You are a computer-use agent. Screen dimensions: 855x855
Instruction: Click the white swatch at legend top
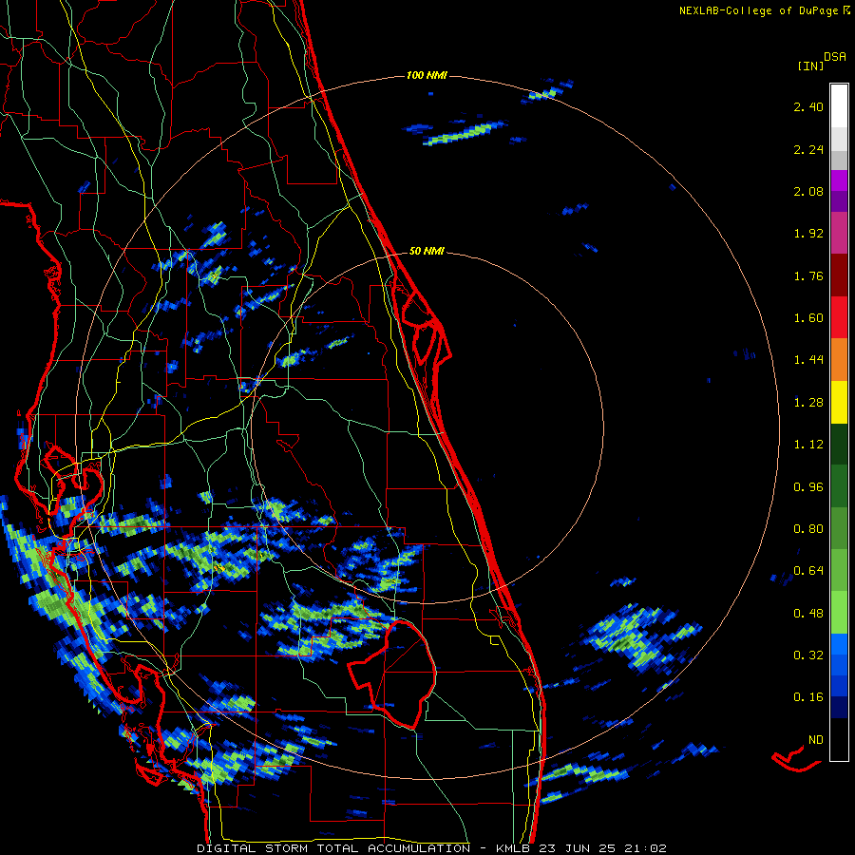(x=839, y=106)
